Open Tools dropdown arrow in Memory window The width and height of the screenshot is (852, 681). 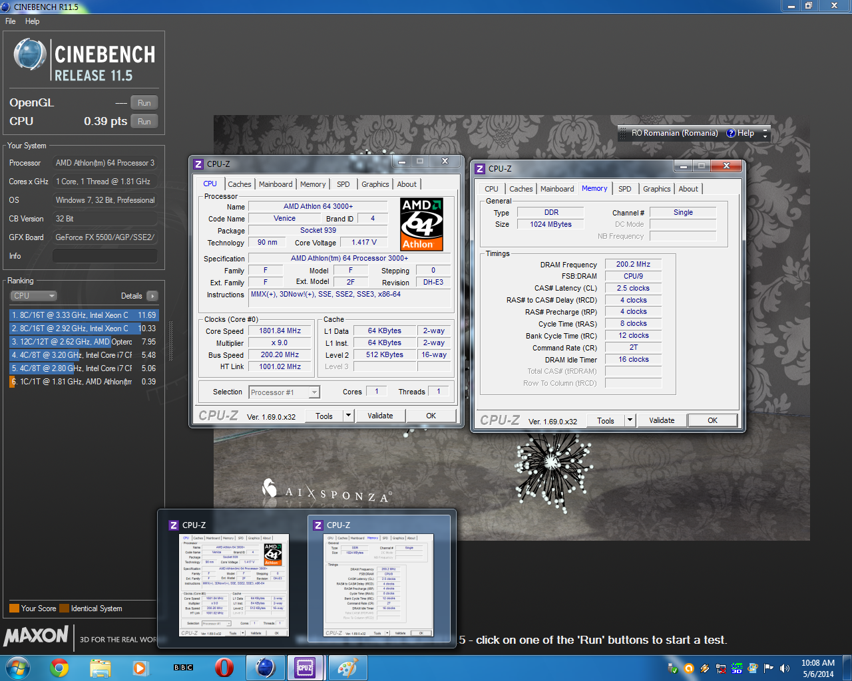coord(630,420)
